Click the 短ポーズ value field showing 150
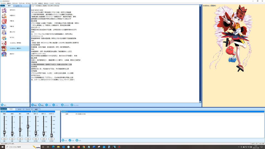265x149 pixels. [36, 139]
